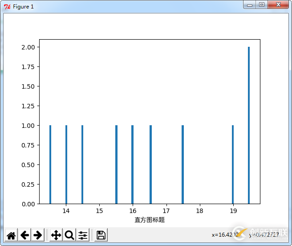The image size is (292, 246).
Task: Maximize the Figure 1 window
Action: (x=262, y=5)
